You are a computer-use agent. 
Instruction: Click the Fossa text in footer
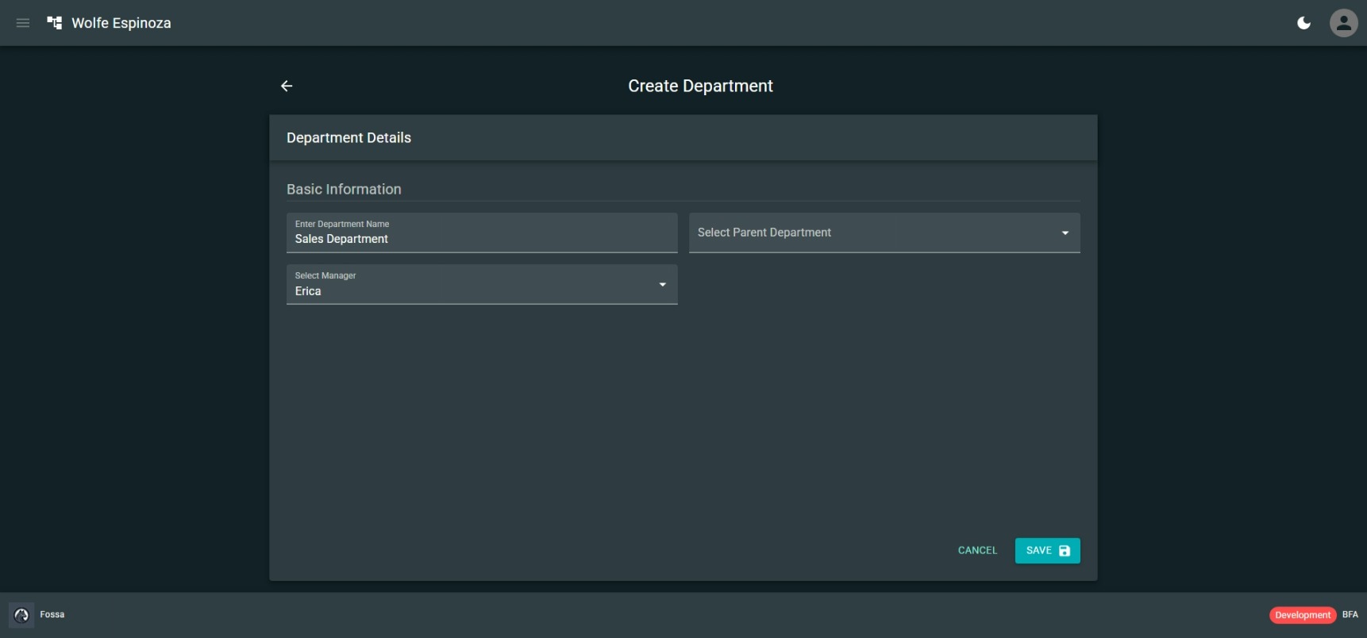[x=52, y=615]
